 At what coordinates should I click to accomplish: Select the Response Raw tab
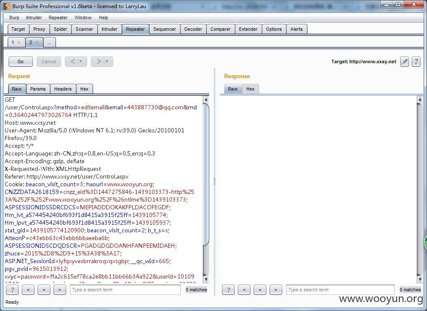[233, 89]
